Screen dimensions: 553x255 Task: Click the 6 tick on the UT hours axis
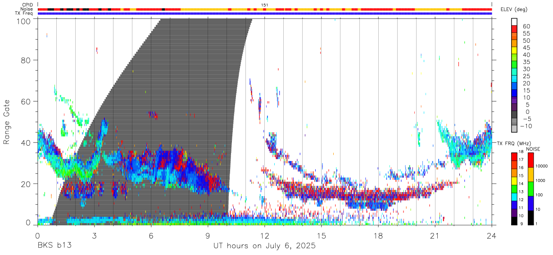coord(151,235)
